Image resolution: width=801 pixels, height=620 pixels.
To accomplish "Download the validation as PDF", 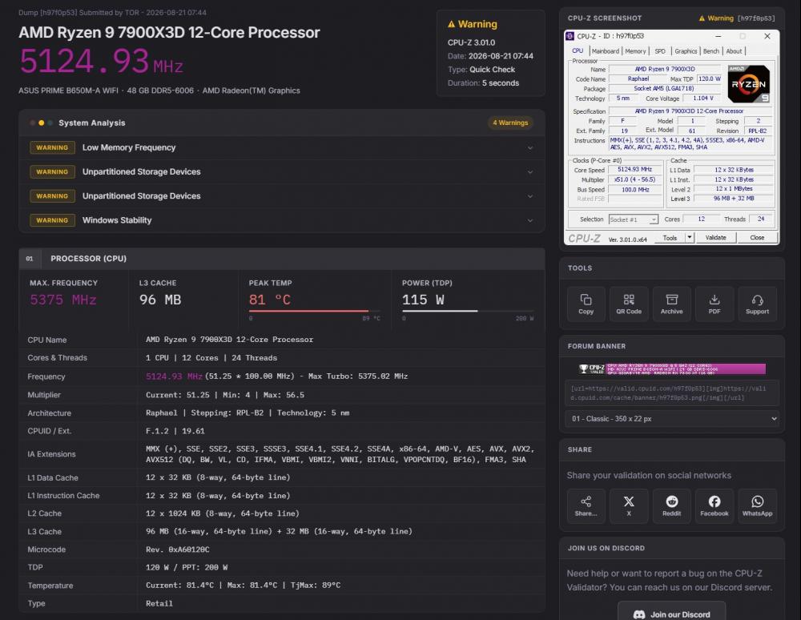I will coord(714,304).
